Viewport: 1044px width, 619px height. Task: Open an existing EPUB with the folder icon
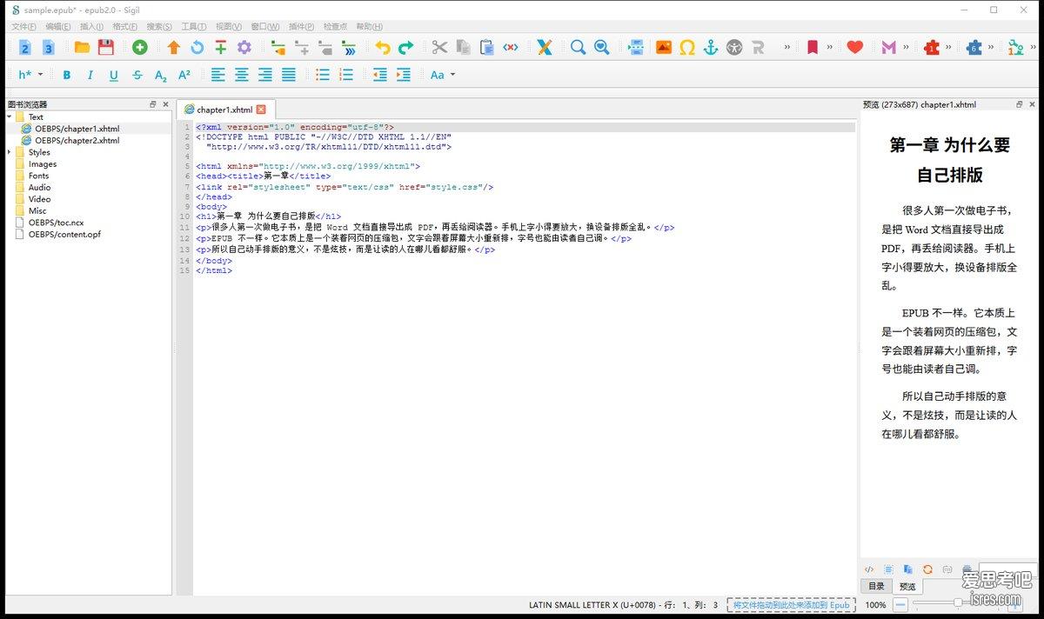(x=82, y=47)
